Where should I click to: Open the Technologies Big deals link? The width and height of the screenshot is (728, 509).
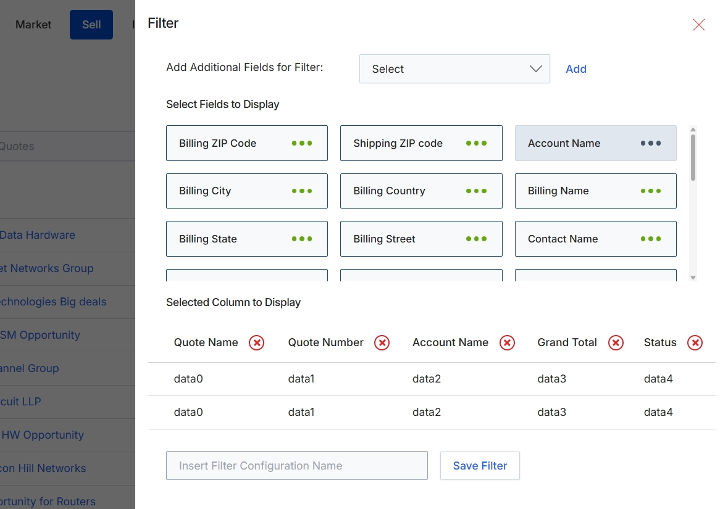(53, 302)
